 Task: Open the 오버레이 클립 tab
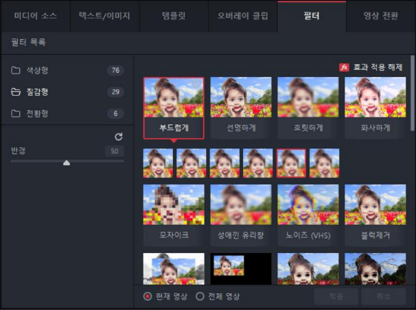coord(242,15)
